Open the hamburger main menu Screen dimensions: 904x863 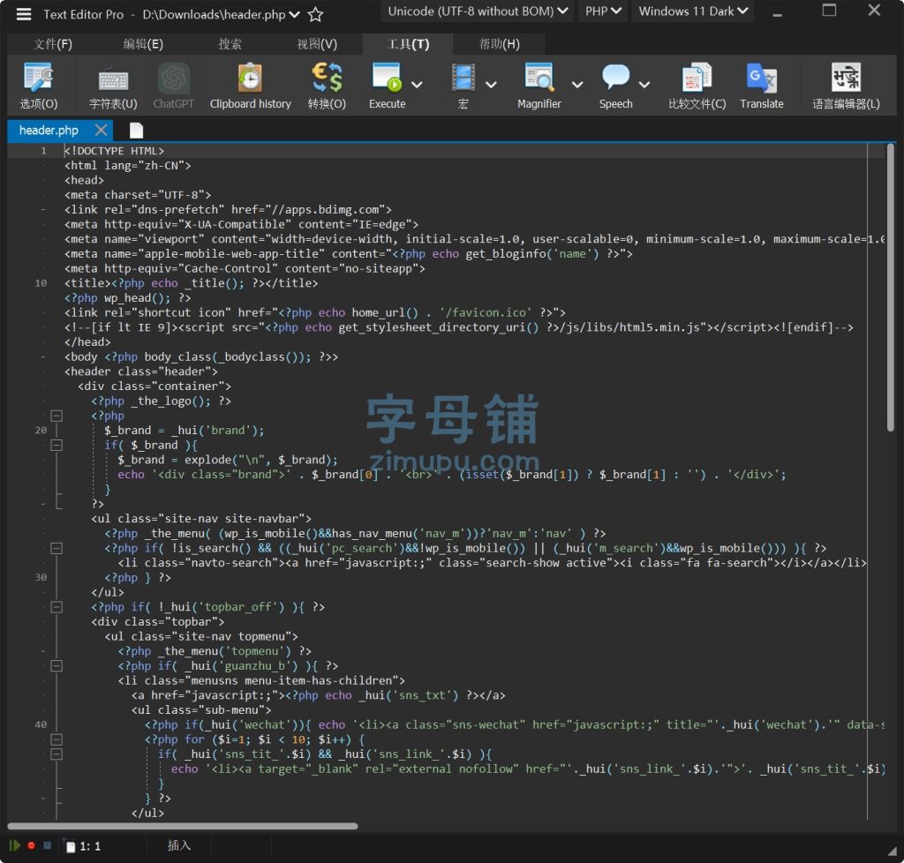coord(24,14)
